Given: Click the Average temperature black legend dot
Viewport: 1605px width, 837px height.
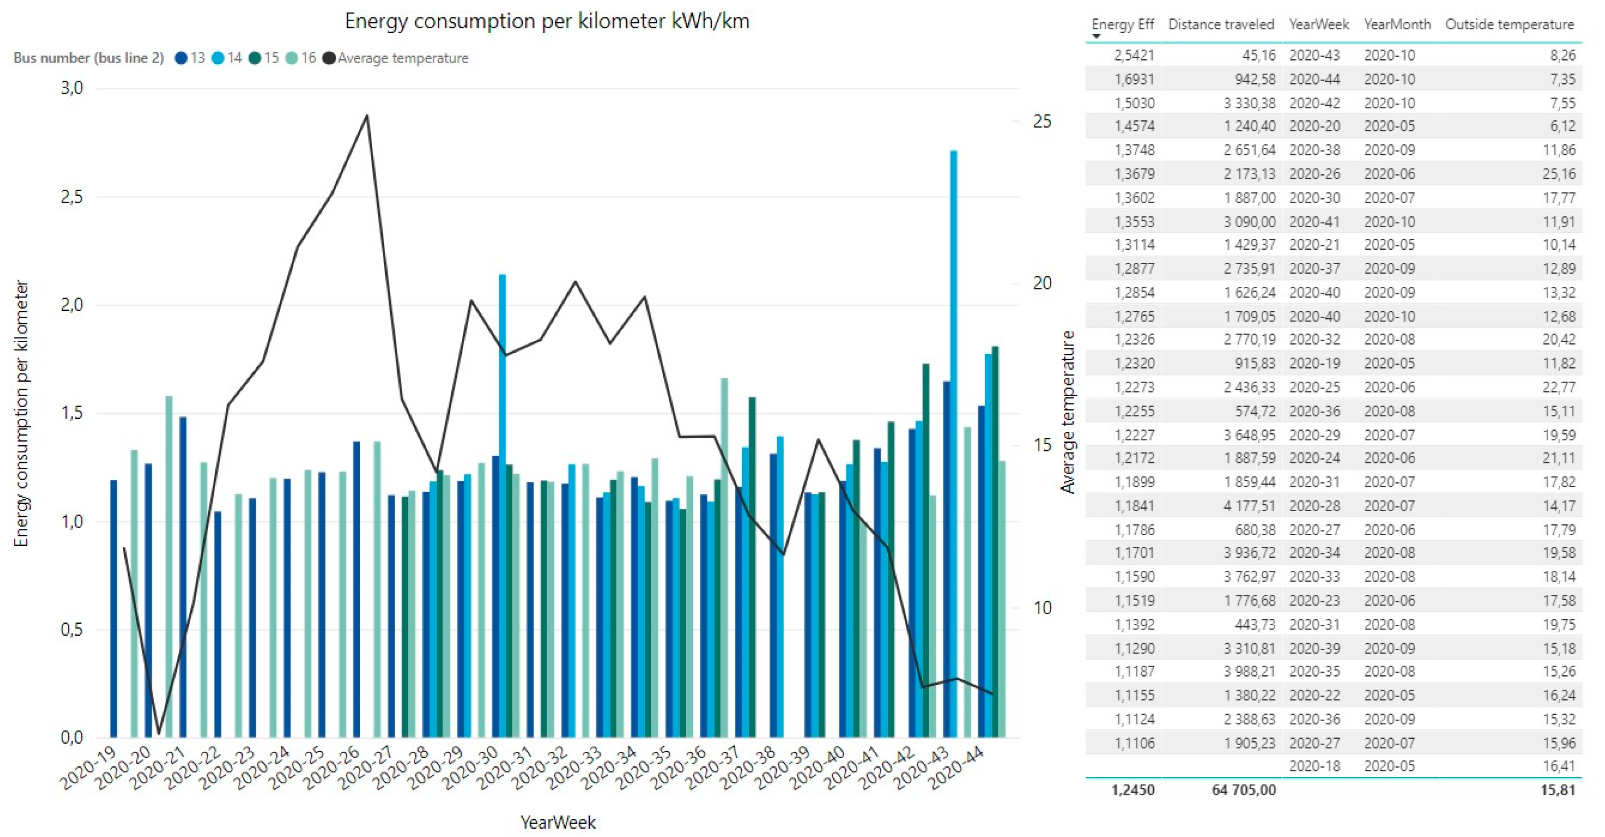Looking at the screenshot, I should click(x=328, y=59).
